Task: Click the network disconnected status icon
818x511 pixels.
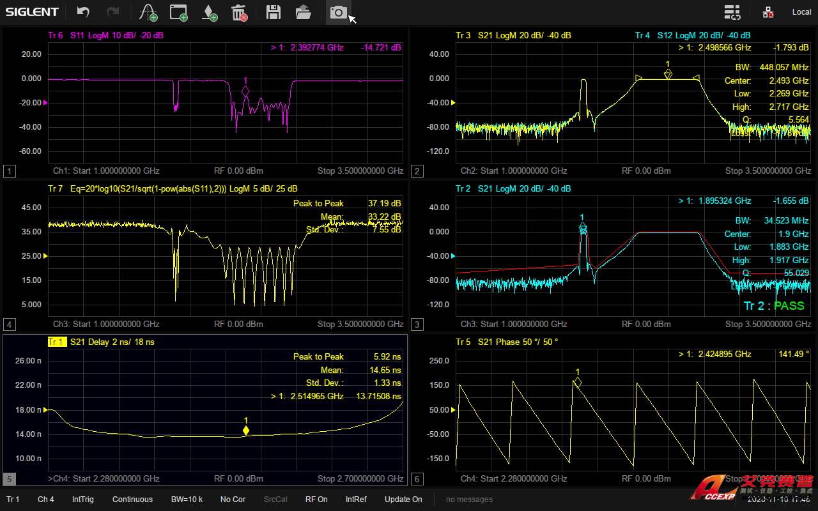Action: pyautogui.click(x=768, y=12)
